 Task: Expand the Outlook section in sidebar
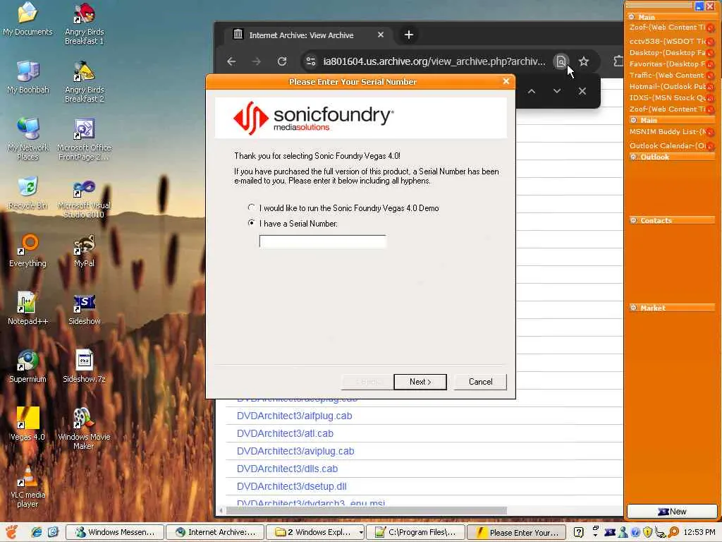point(634,157)
